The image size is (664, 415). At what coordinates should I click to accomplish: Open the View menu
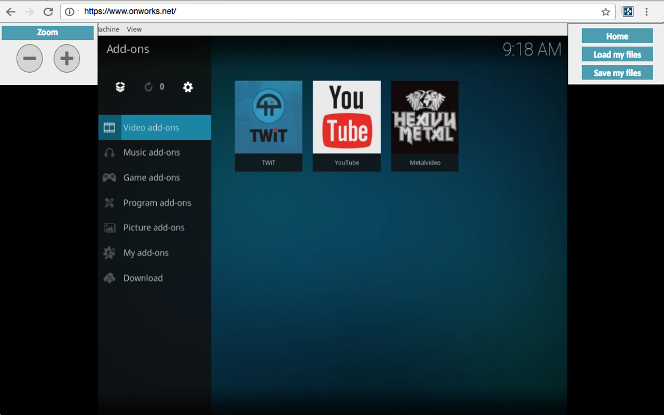click(x=134, y=30)
